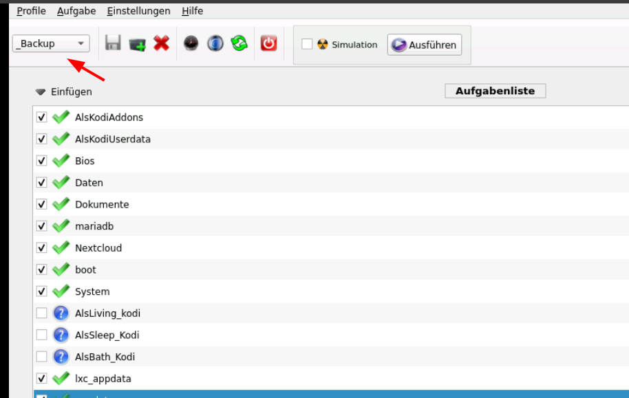Viewport: 629px width, 398px height.
Task: Uncheck the Nextcloud task checkbox
Action: tap(42, 247)
